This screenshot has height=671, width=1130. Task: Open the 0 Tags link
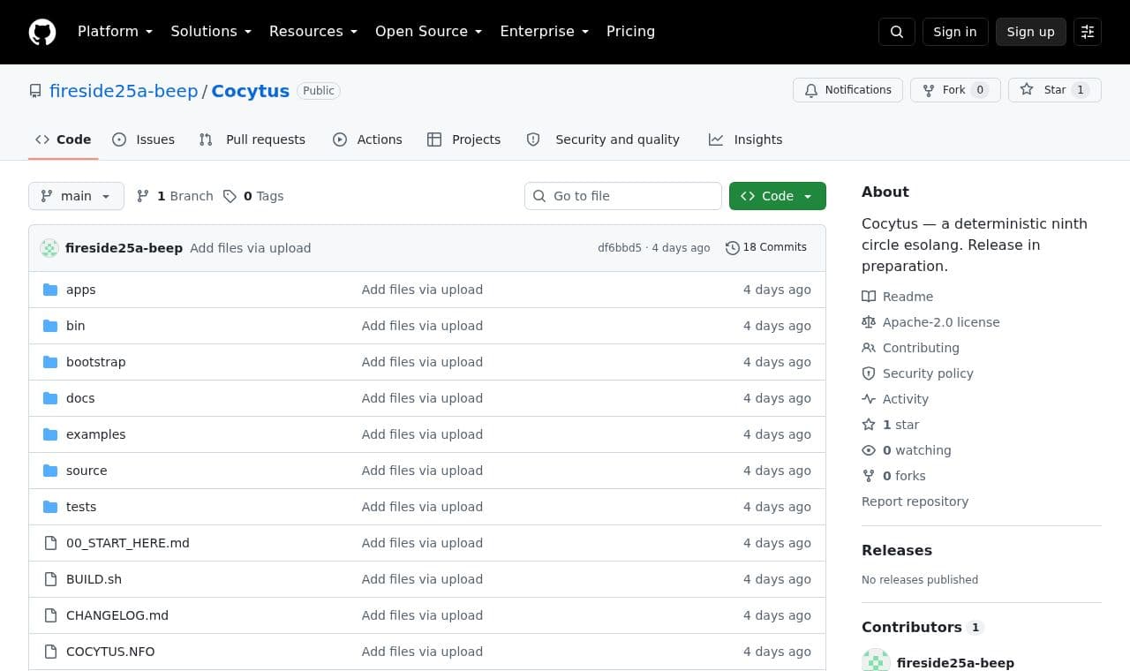(253, 196)
